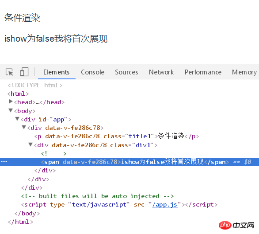The width and height of the screenshot is (259, 234).
Task: Select the highlighted span data-v-fe286c78 row
Action: [x=129, y=162]
